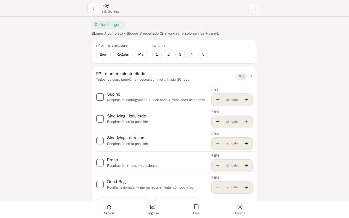Mark Side lying izquierdo as done

100,119
